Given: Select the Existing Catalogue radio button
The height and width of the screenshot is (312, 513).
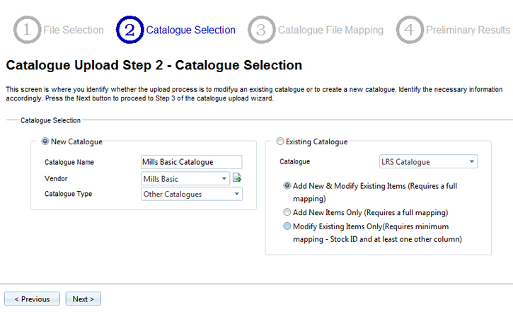Looking at the screenshot, I should [x=280, y=141].
